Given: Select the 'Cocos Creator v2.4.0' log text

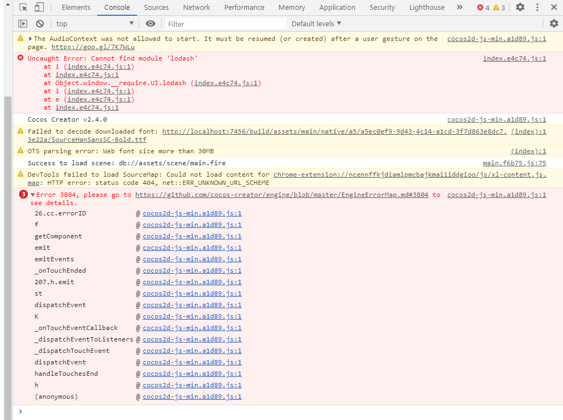Looking at the screenshot, I should click(67, 119).
